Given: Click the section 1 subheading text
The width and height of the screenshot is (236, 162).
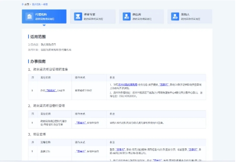Looking at the screenshot, I should [x=48, y=69].
